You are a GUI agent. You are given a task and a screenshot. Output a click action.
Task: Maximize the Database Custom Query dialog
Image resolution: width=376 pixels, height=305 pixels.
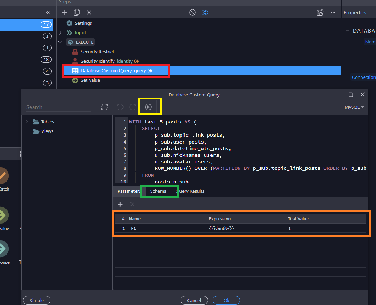[x=350, y=95]
